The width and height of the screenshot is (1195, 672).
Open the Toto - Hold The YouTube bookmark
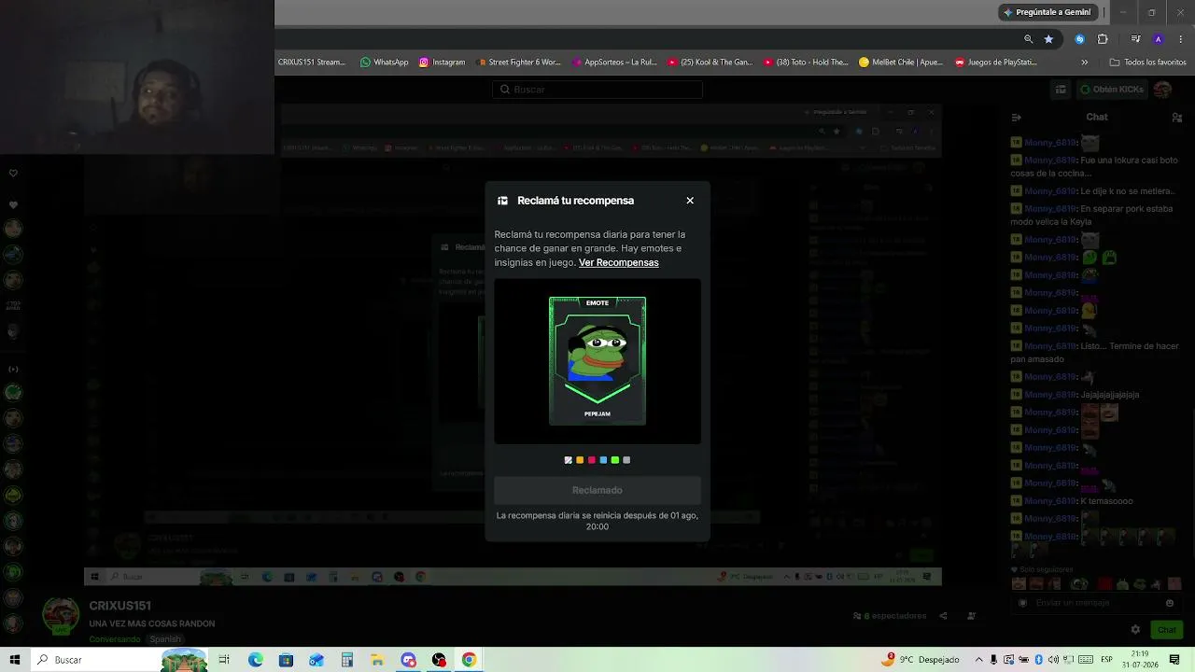(x=806, y=63)
